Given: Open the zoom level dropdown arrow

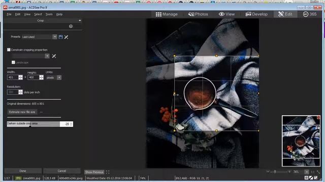Looking at the screenshot, I should [x=307, y=172].
